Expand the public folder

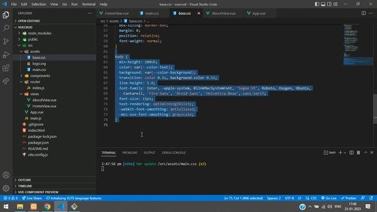pos(54,39)
